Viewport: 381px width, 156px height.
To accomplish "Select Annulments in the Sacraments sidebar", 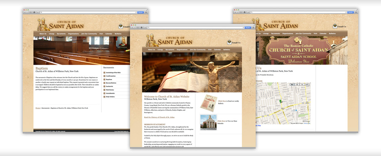I will pos(110,93).
